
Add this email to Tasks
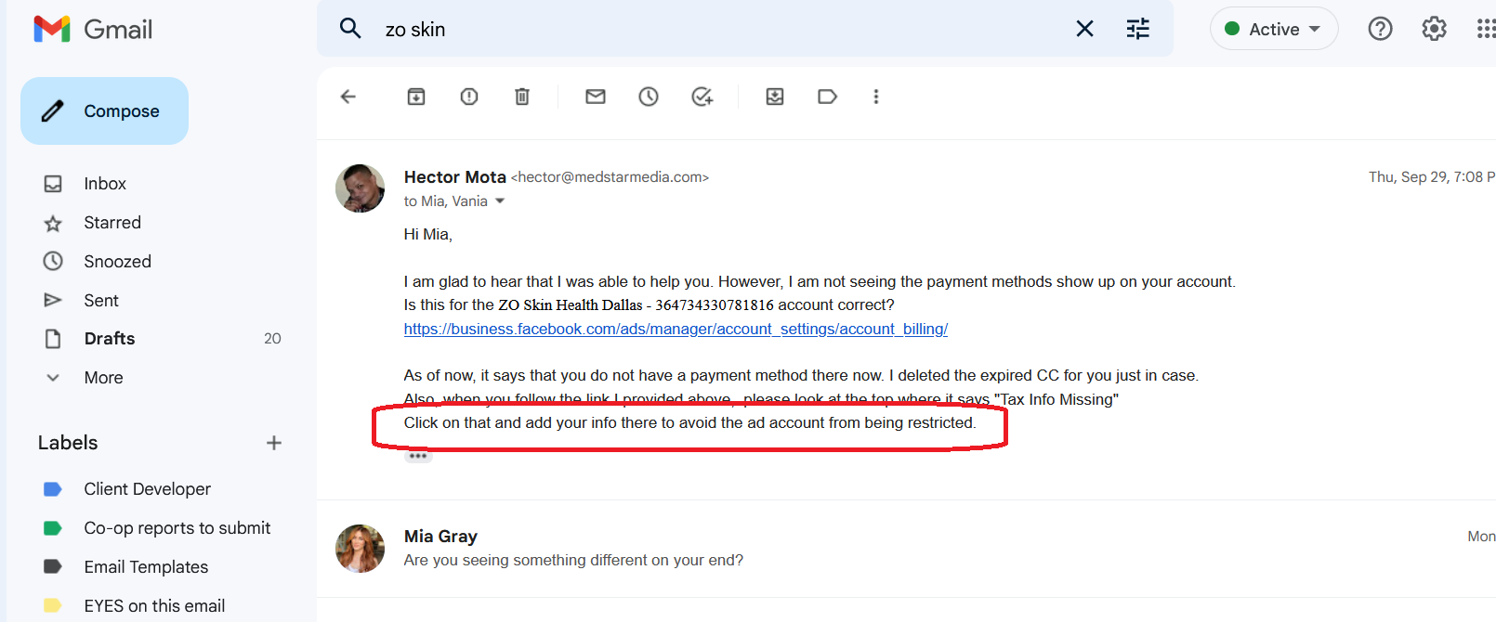pos(702,97)
